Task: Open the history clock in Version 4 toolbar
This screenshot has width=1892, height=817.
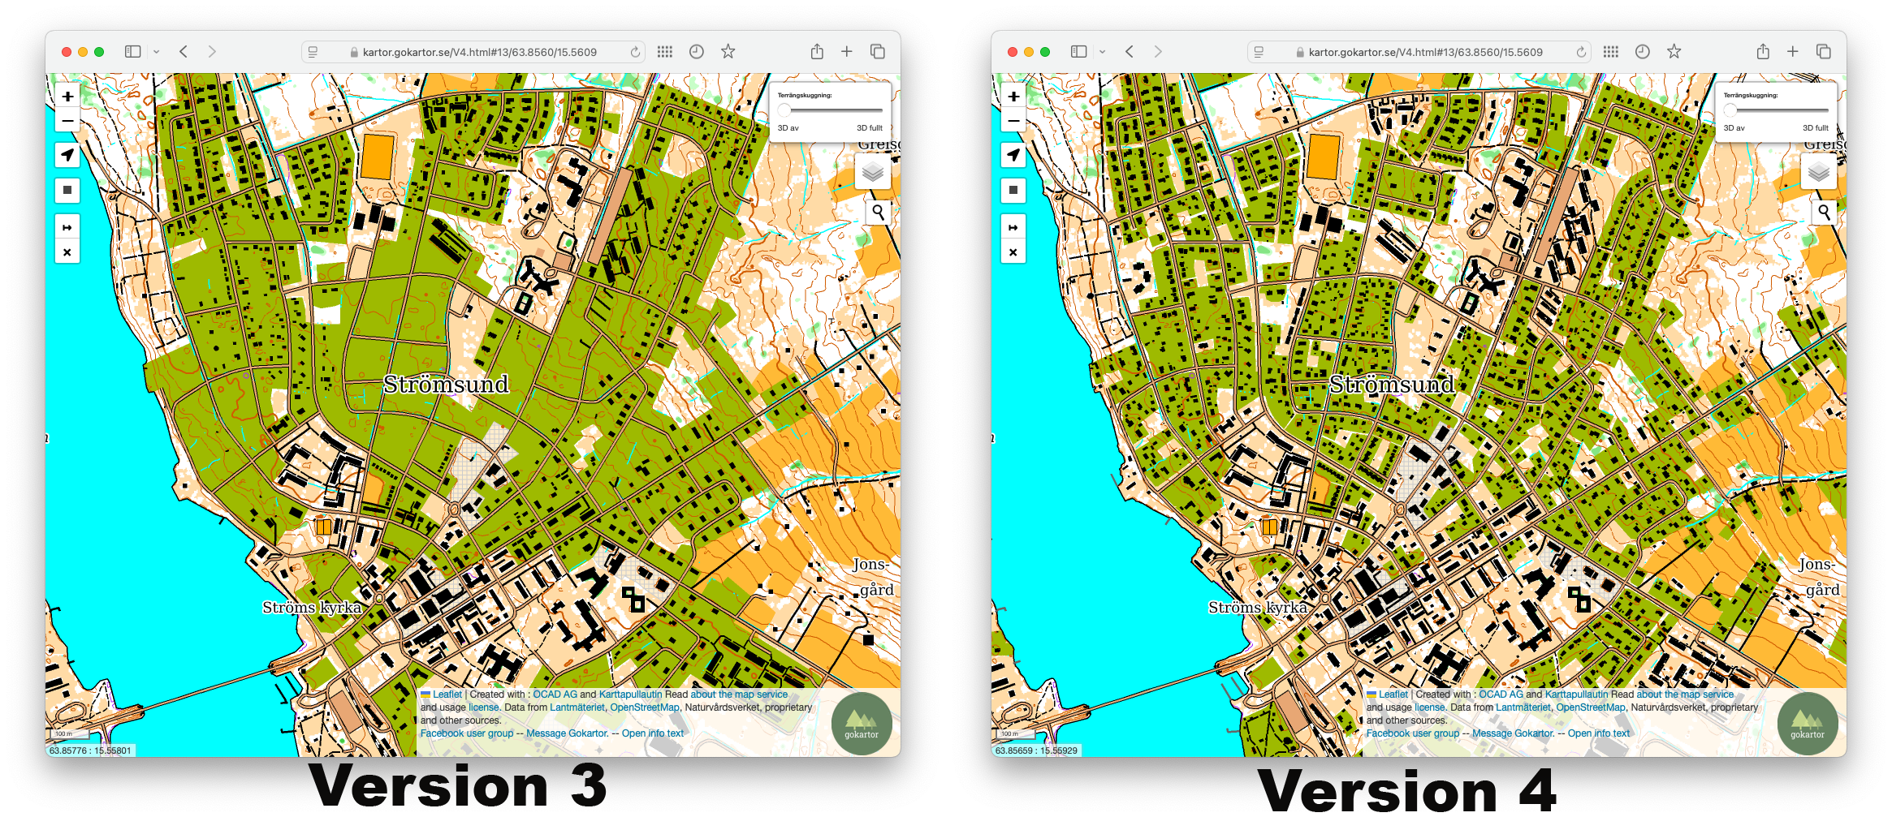Action: 1643,51
